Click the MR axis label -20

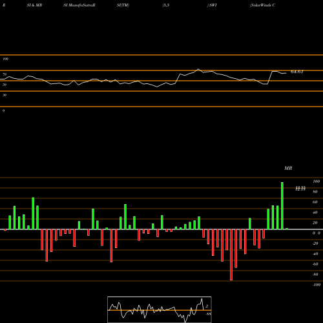315,244
